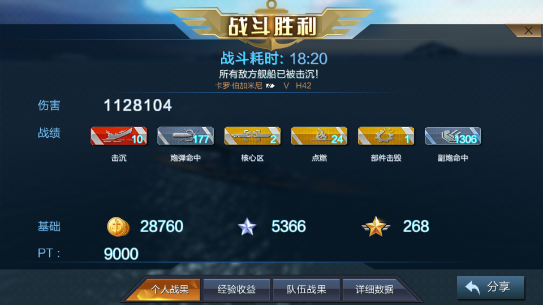Click the player name 卡罗·伯加米尼
Viewport: 543px width, 305px height.
pyautogui.click(x=238, y=86)
